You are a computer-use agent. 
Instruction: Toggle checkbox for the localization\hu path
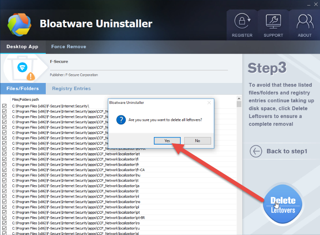coord(4,175)
